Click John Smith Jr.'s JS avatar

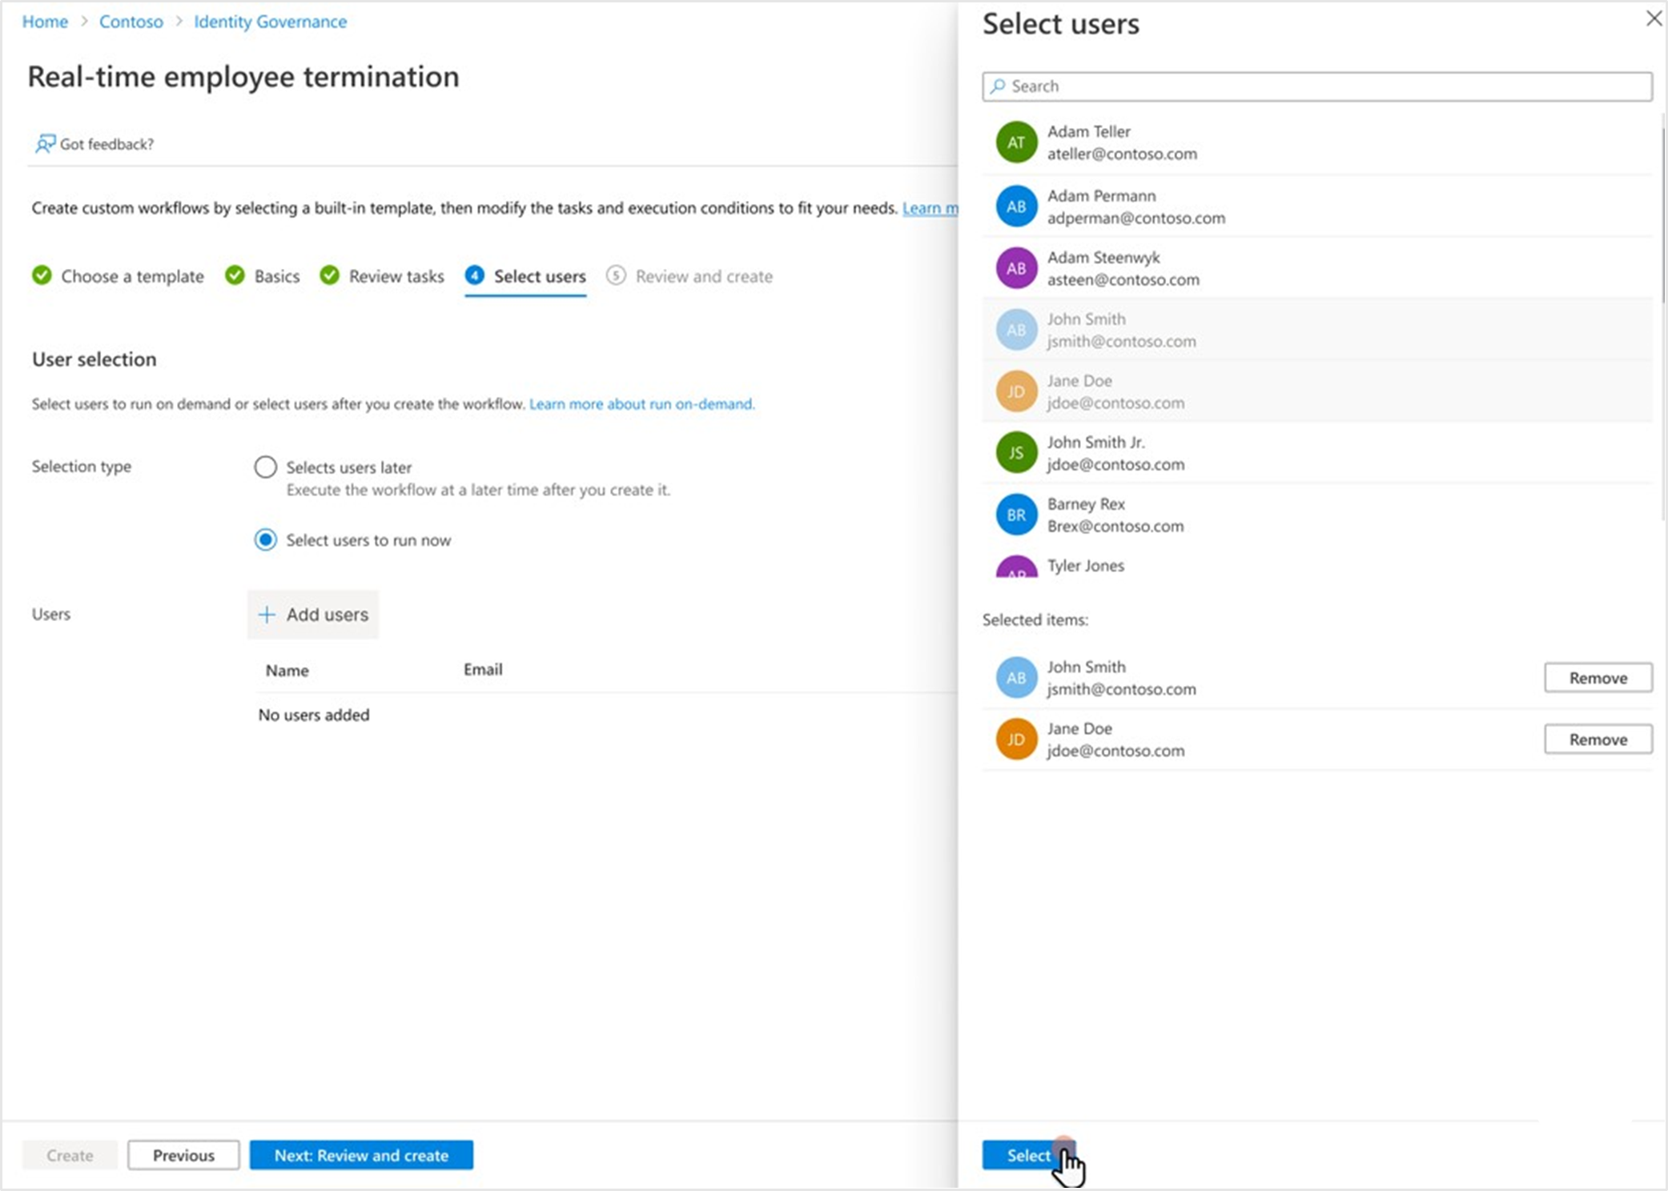(1015, 452)
